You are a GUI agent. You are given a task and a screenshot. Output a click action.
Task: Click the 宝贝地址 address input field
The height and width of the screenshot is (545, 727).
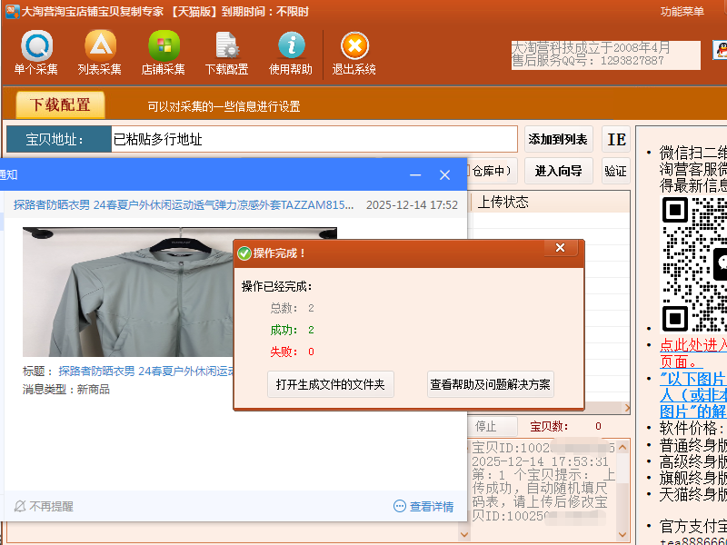[x=313, y=140]
